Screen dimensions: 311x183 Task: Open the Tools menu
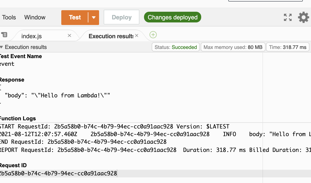click(x=9, y=17)
